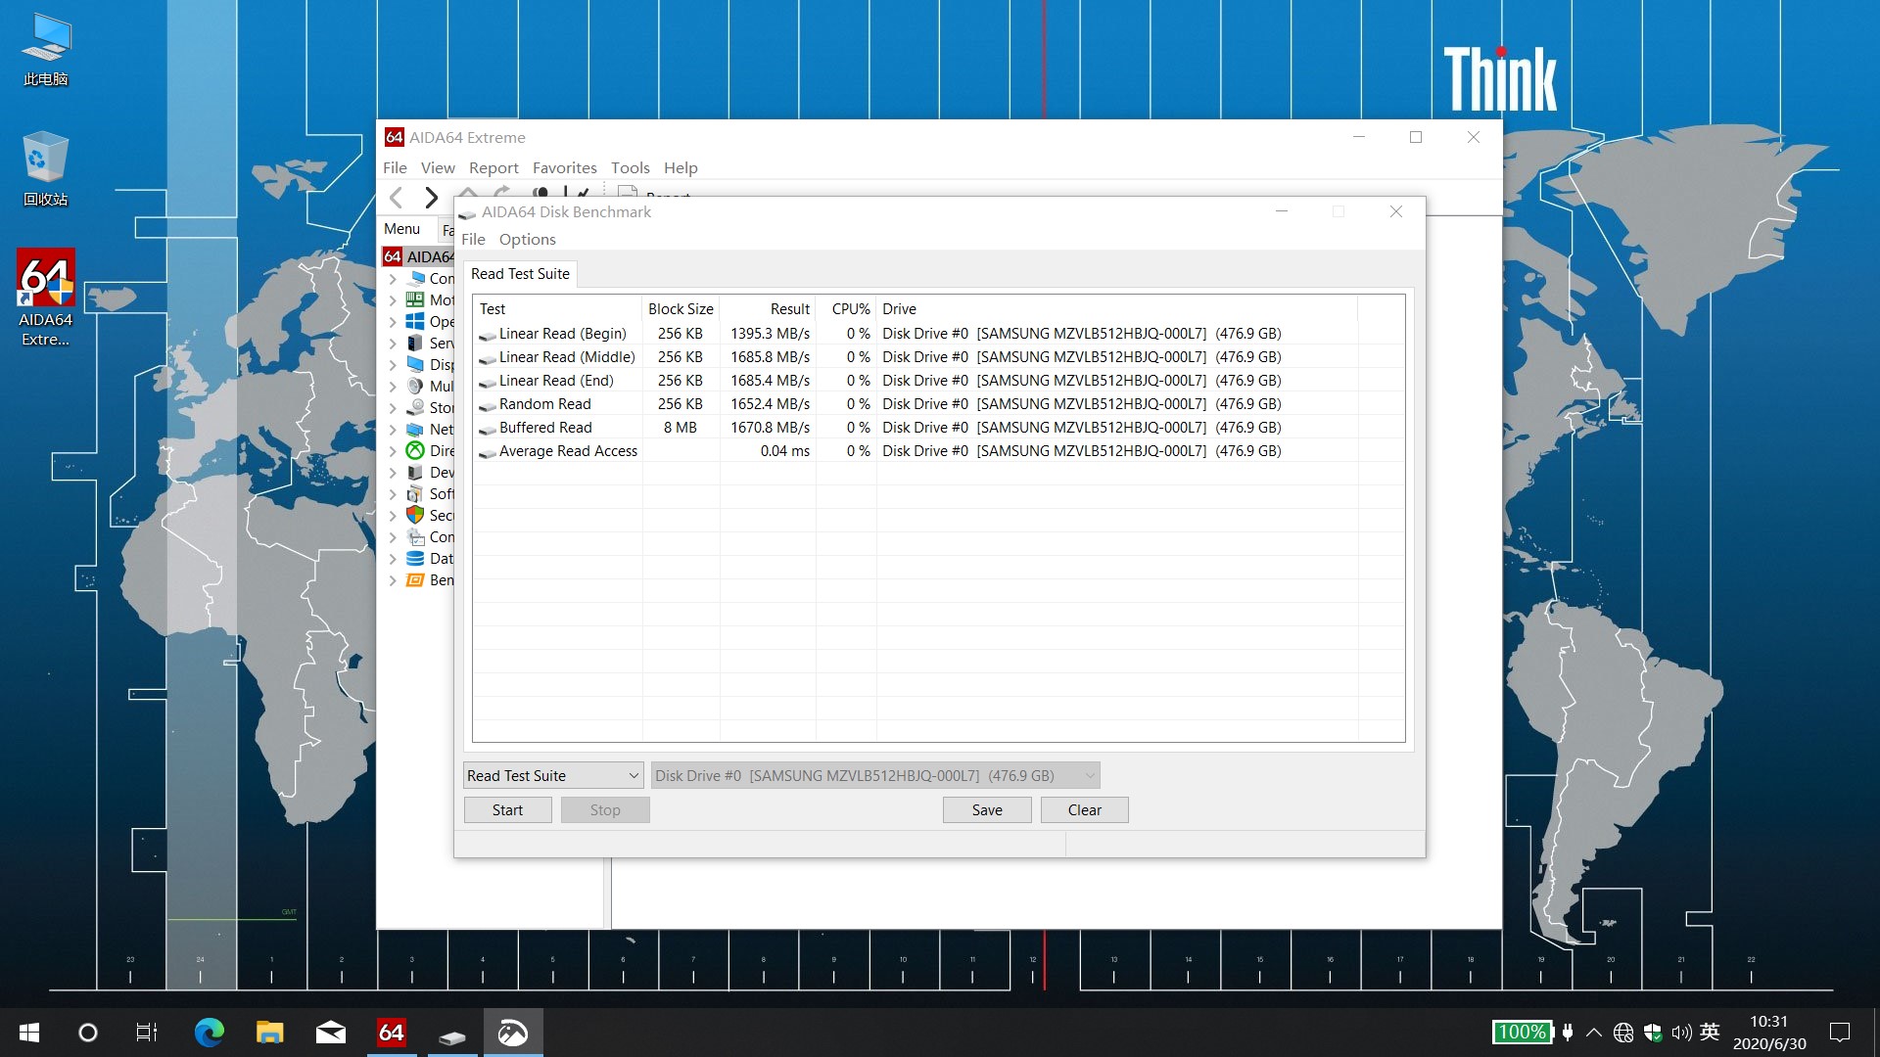Expand the Computer tree node chevron
The image size is (1880, 1057).
tap(393, 279)
